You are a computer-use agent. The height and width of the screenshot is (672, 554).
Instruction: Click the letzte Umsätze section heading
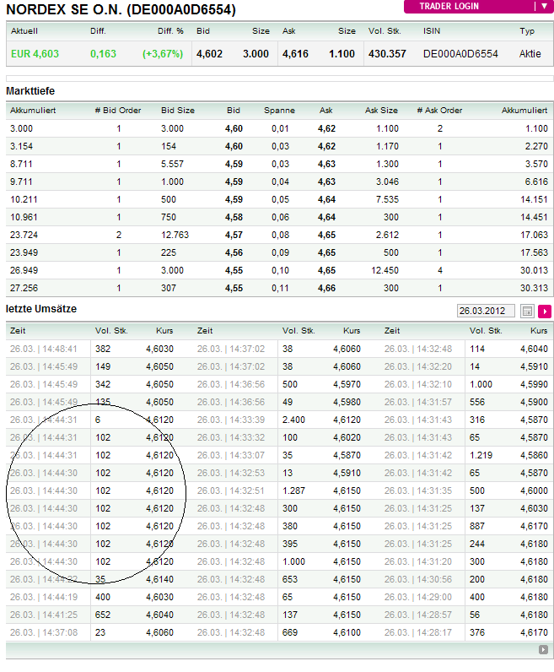click(41, 309)
